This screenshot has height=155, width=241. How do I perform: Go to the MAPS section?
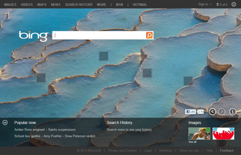pos(42,5)
